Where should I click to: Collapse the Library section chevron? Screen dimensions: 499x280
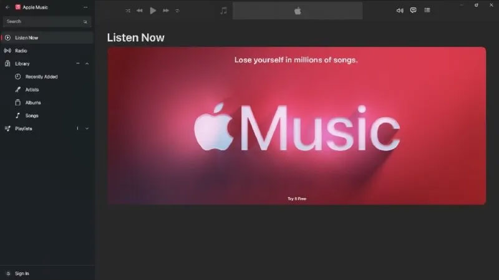87,64
